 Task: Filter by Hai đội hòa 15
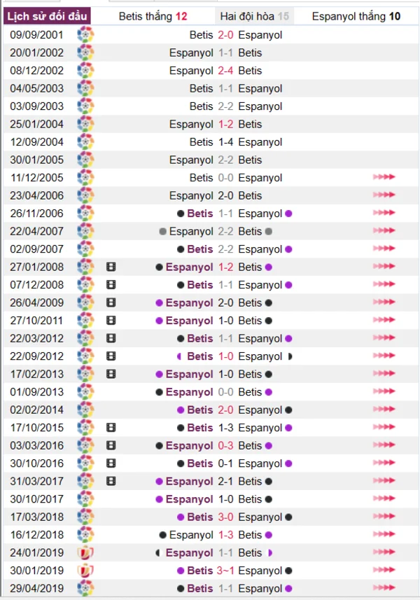(254, 16)
